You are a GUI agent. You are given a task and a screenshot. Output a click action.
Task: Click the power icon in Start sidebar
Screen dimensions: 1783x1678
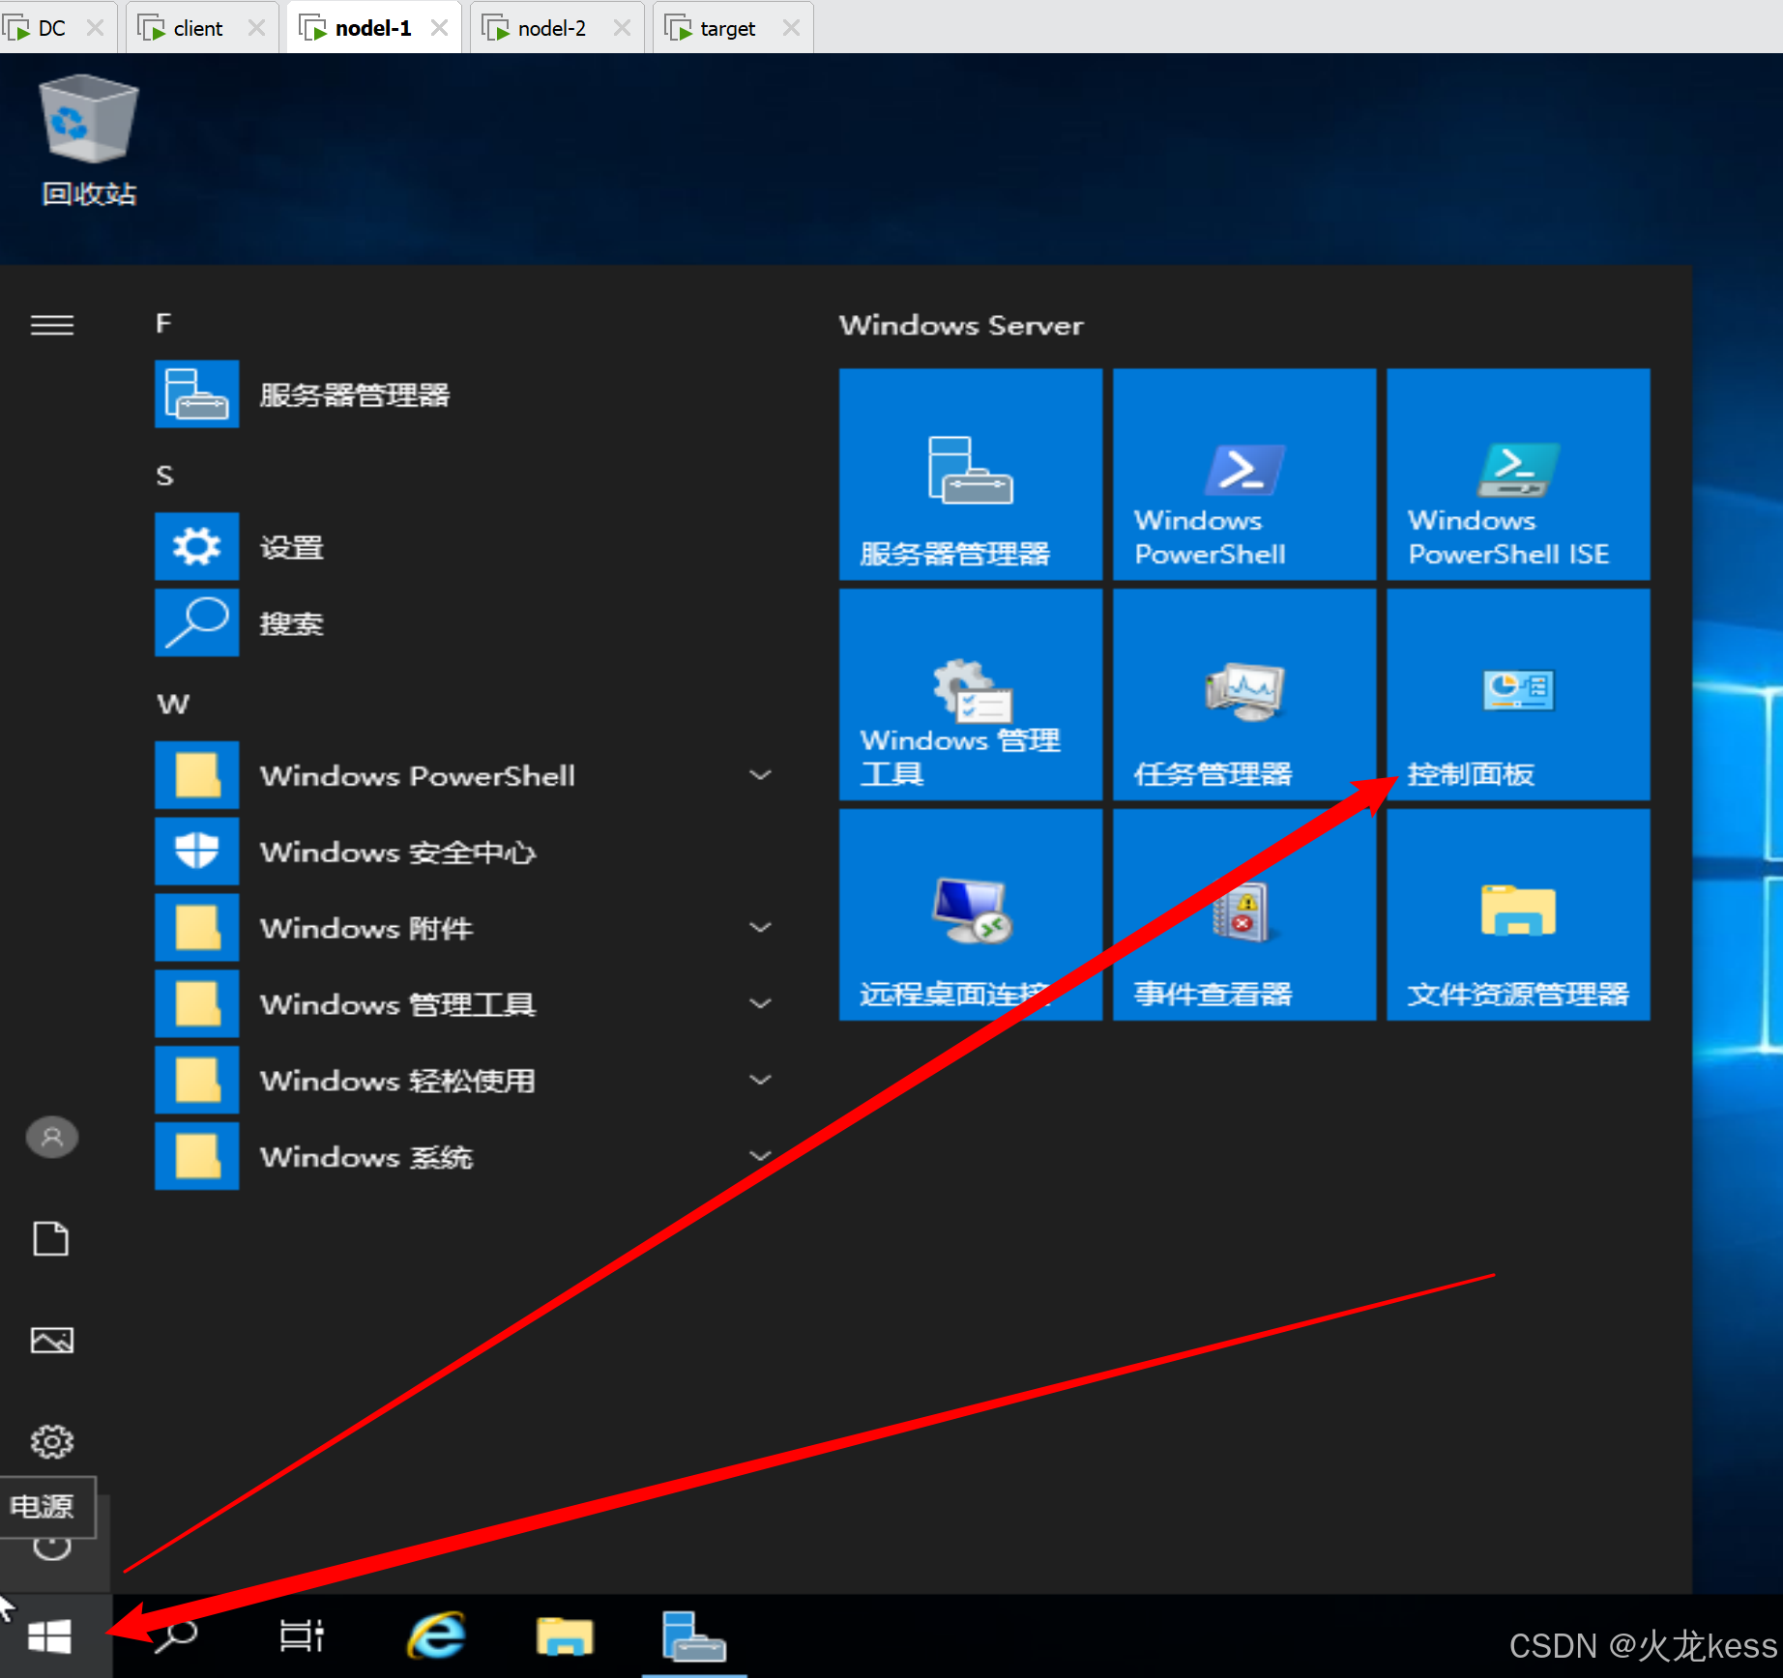click(x=52, y=1547)
